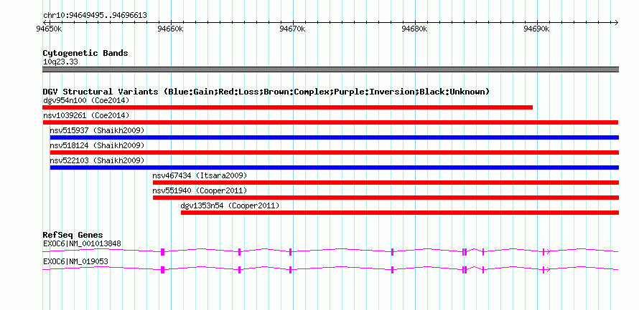The image size is (639, 310).
Task: Click the dgv954n100 (Coe2014) label
Action: [x=86, y=100]
